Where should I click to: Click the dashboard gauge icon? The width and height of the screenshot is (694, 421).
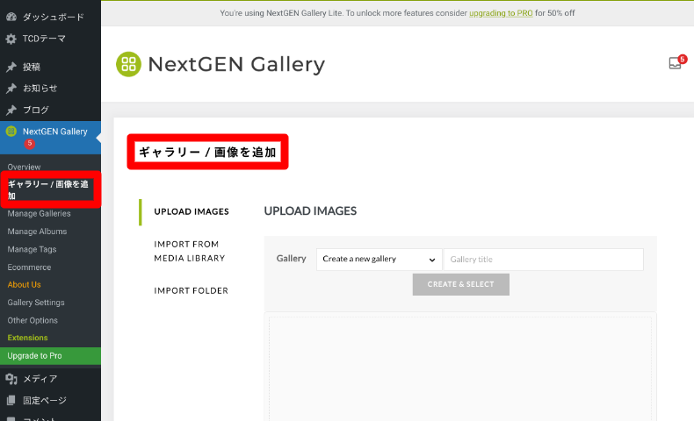pyautogui.click(x=11, y=18)
